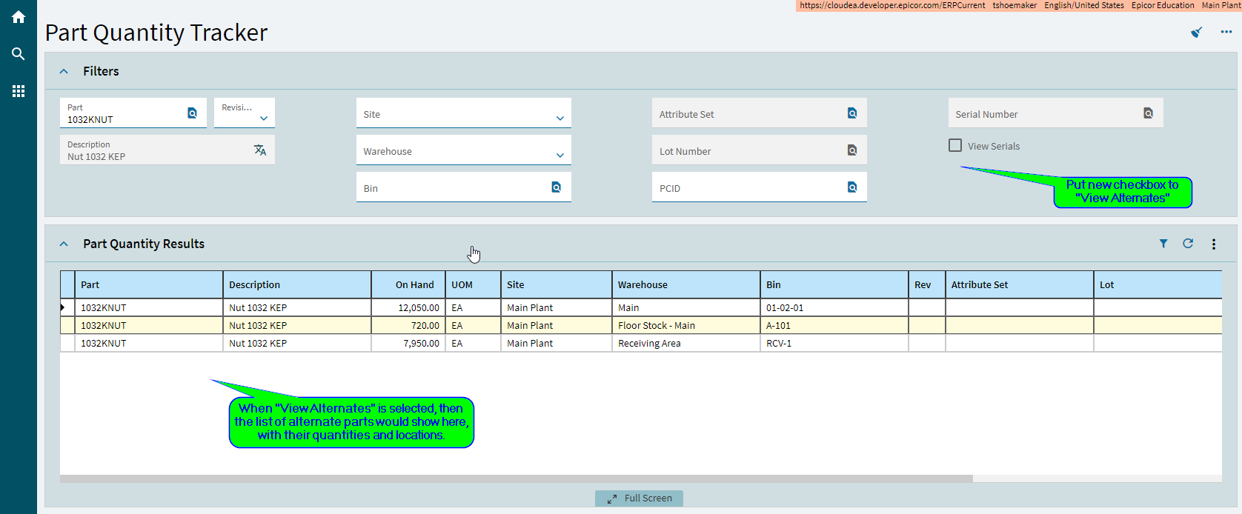Select the 720.00 on hand cell
1242x514 pixels.
pyautogui.click(x=408, y=325)
